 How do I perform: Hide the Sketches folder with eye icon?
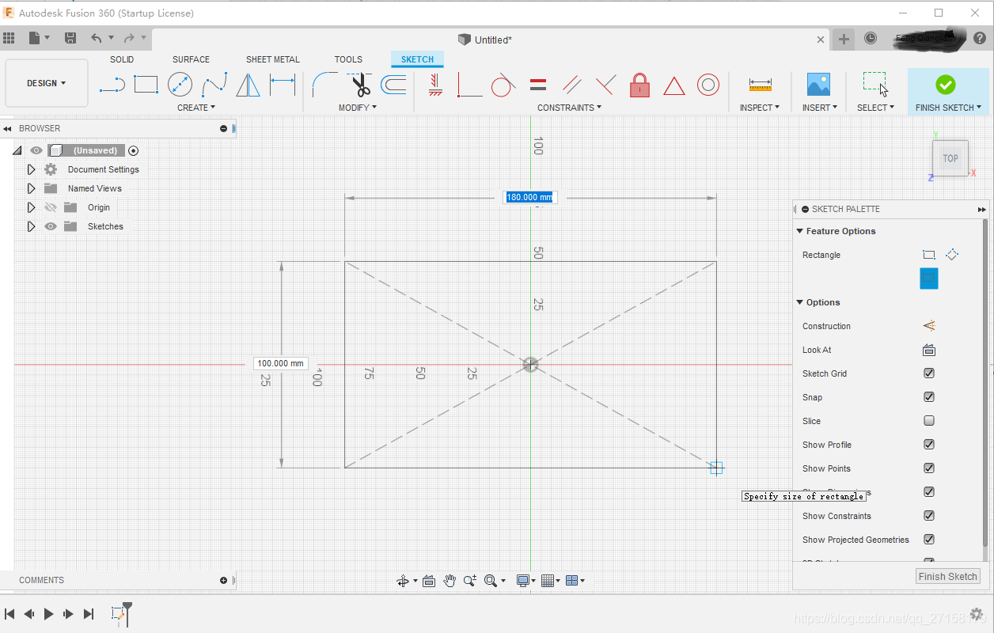coord(51,226)
